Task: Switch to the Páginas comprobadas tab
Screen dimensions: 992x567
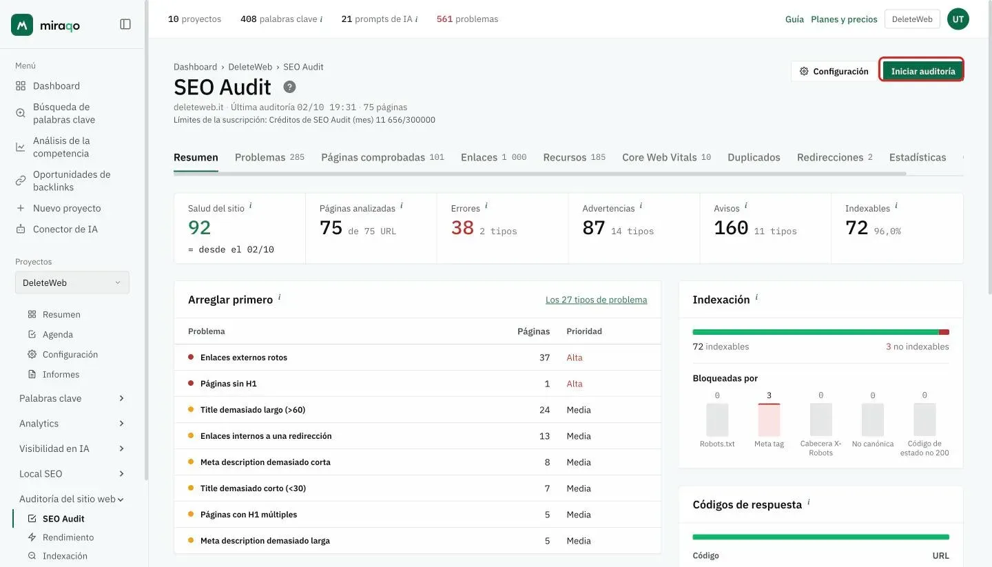Action: [382, 157]
